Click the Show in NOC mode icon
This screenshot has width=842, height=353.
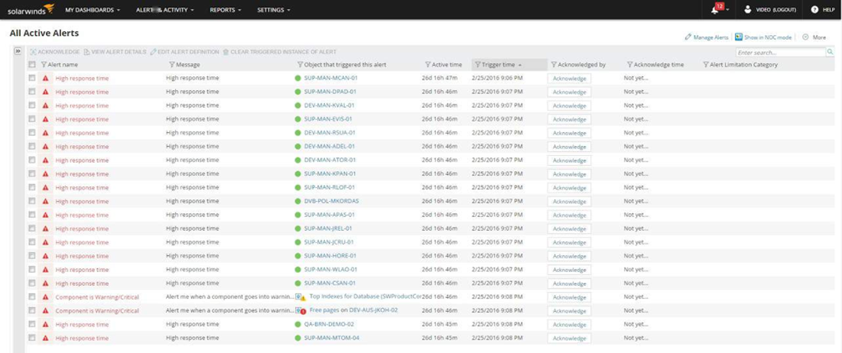coord(739,37)
